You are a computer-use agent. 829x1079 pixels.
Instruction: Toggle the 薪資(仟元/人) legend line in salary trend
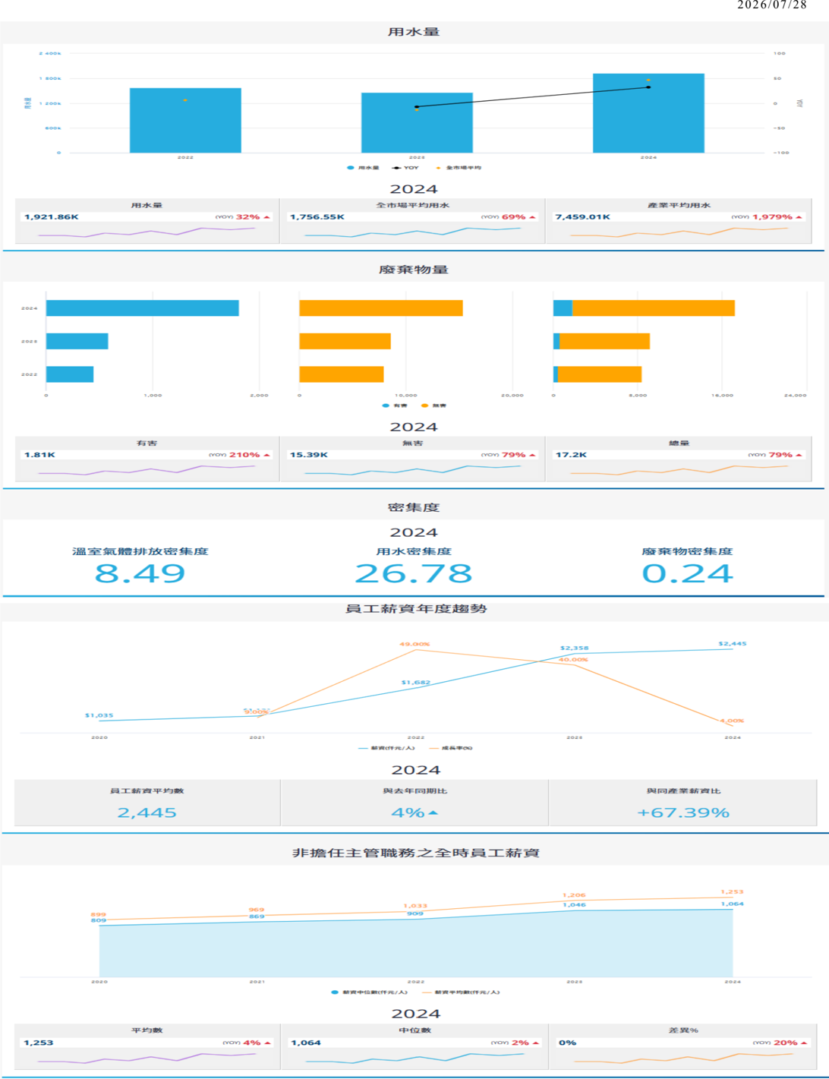(x=363, y=748)
